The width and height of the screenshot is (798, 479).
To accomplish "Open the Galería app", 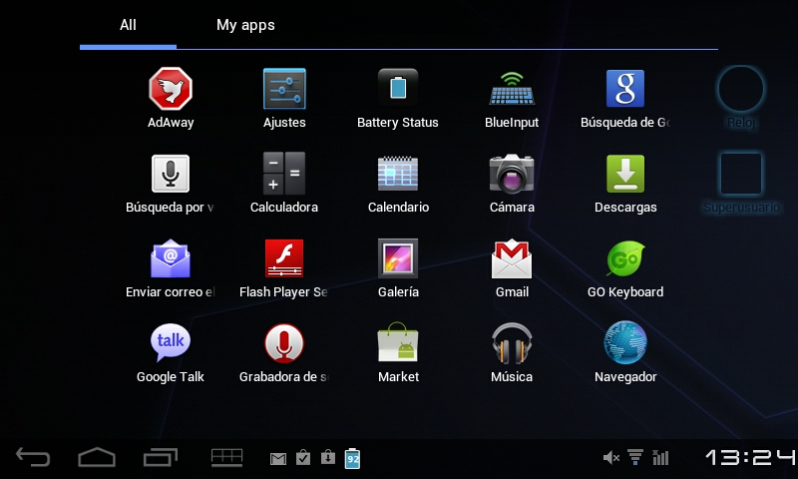I will (398, 268).
